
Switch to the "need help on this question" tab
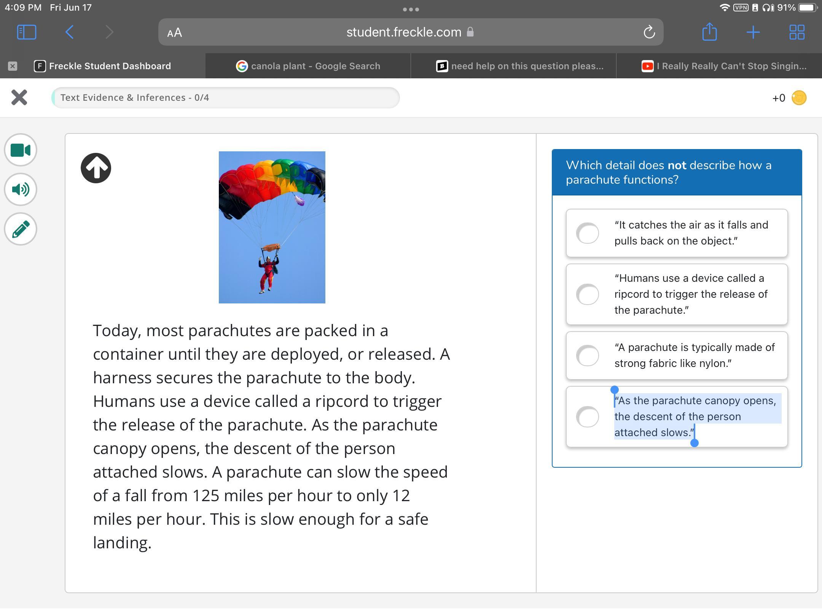pos(519,66)
